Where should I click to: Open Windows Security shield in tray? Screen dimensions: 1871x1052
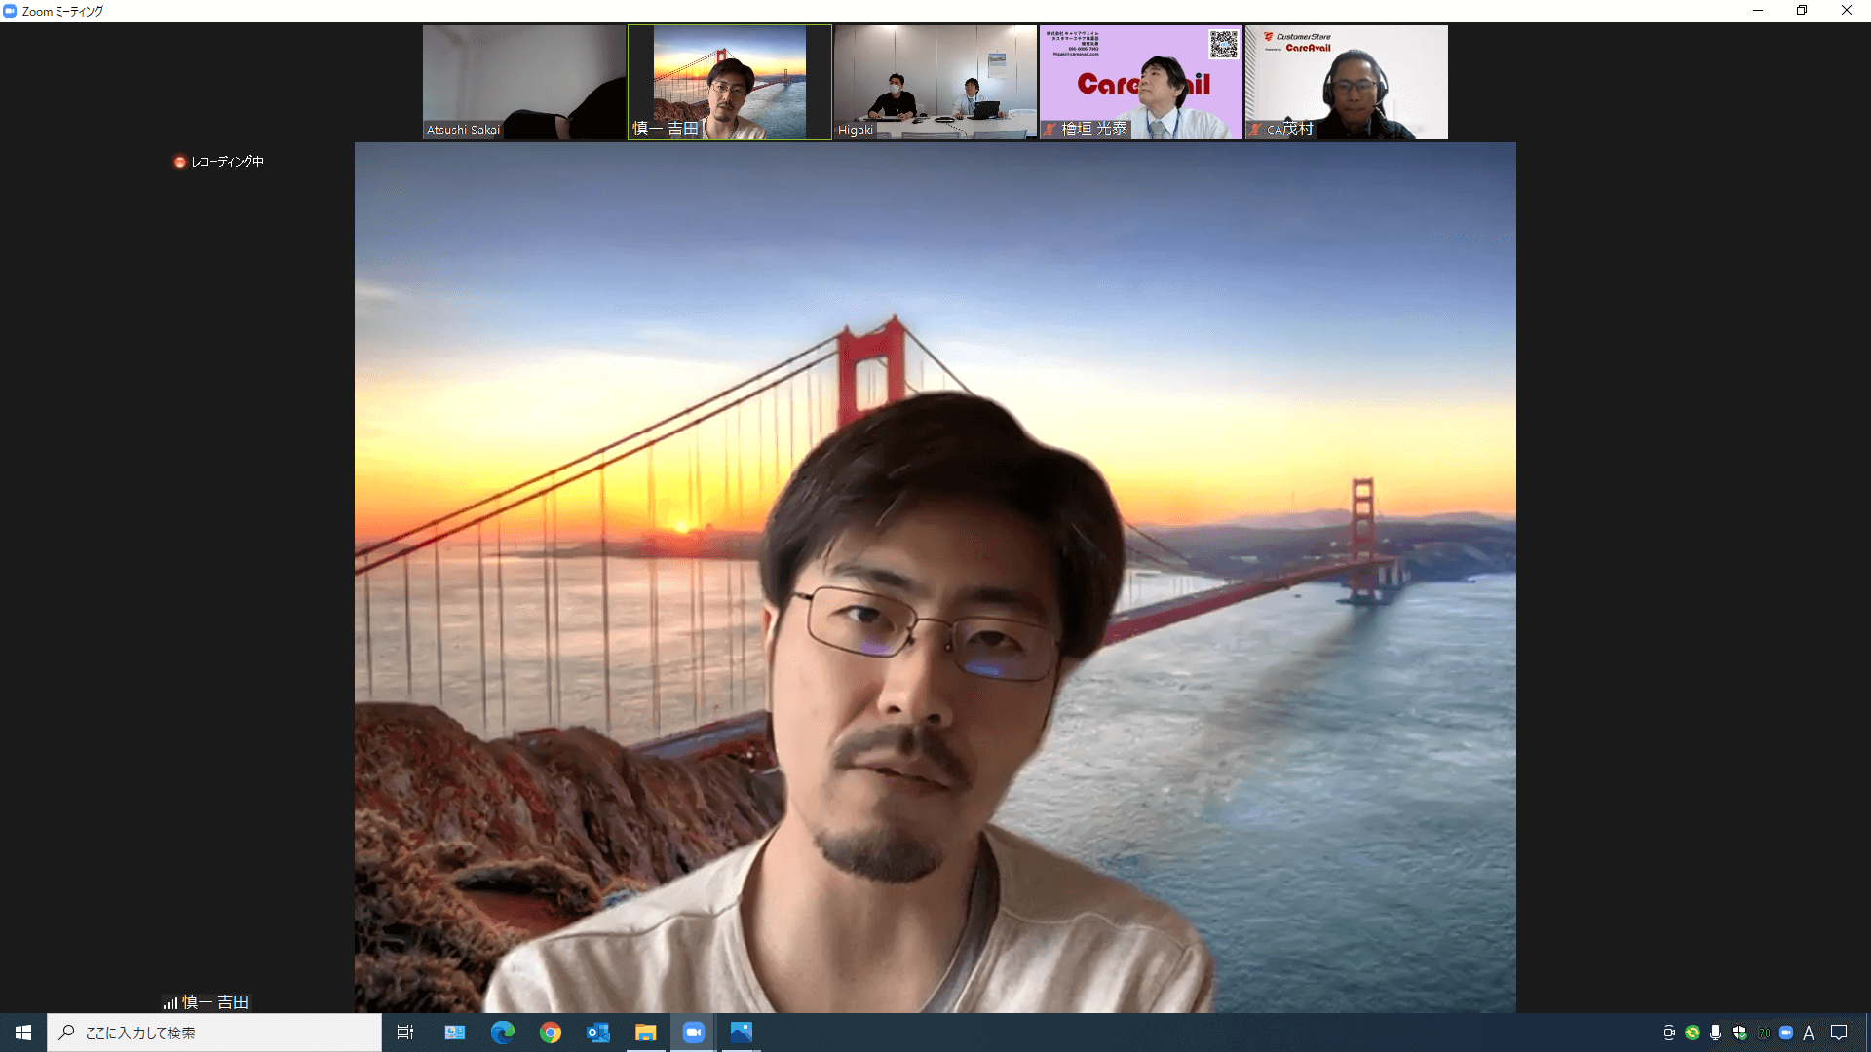1739,1033
